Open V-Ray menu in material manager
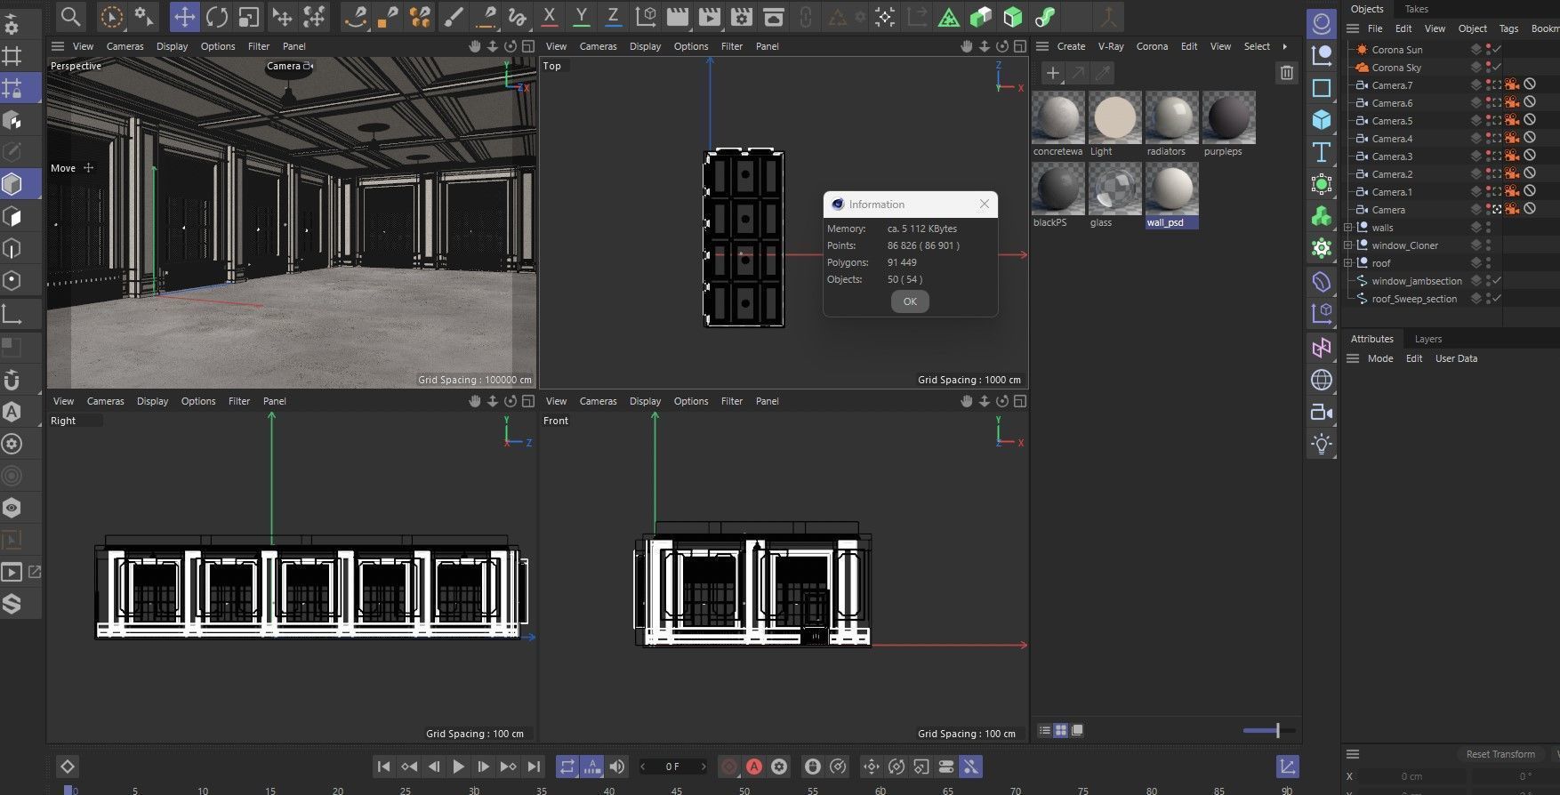Screen dimensions: 1560x795 [1111, 46]
